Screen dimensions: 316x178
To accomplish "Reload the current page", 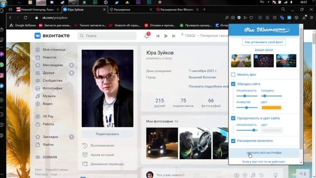I will (25, 18).
